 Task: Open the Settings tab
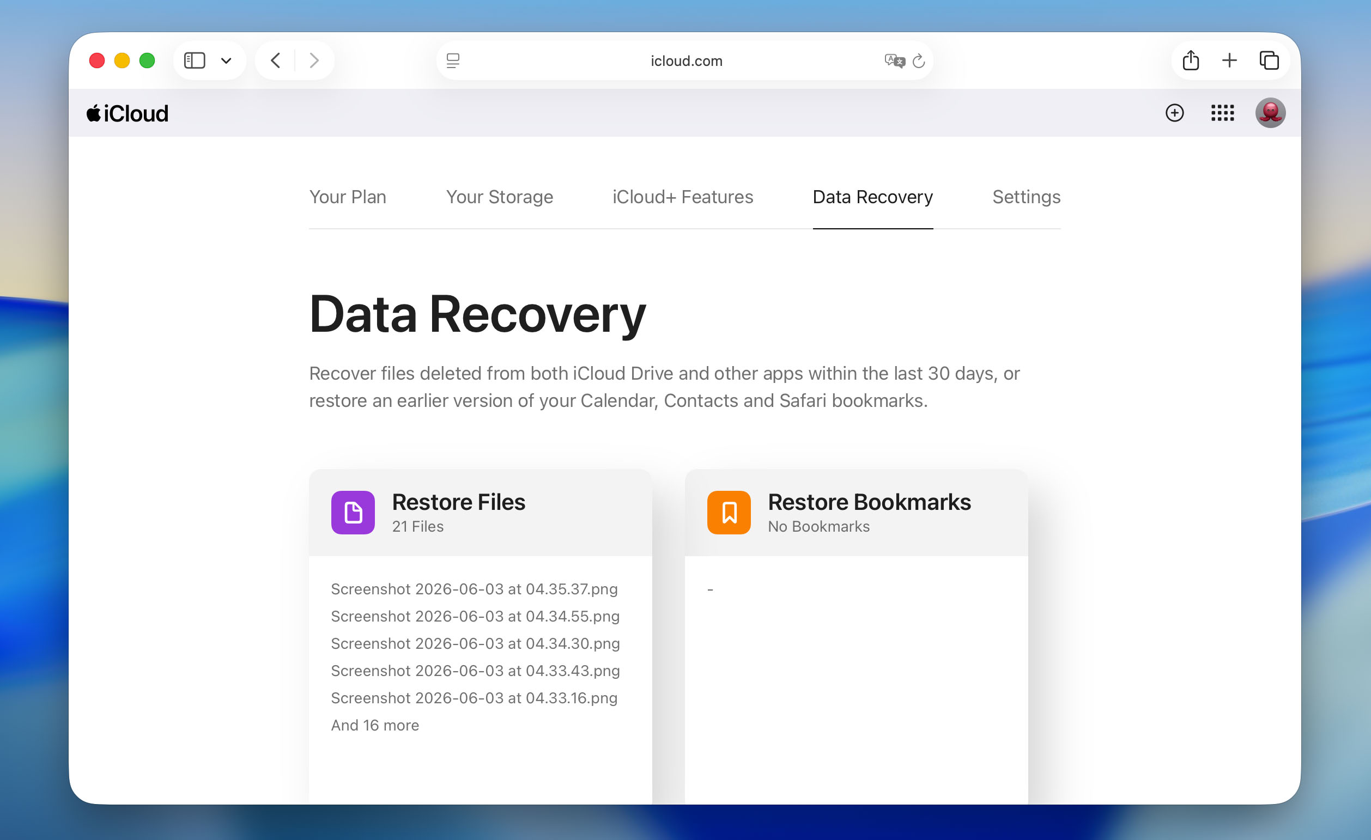[1027, 197]
